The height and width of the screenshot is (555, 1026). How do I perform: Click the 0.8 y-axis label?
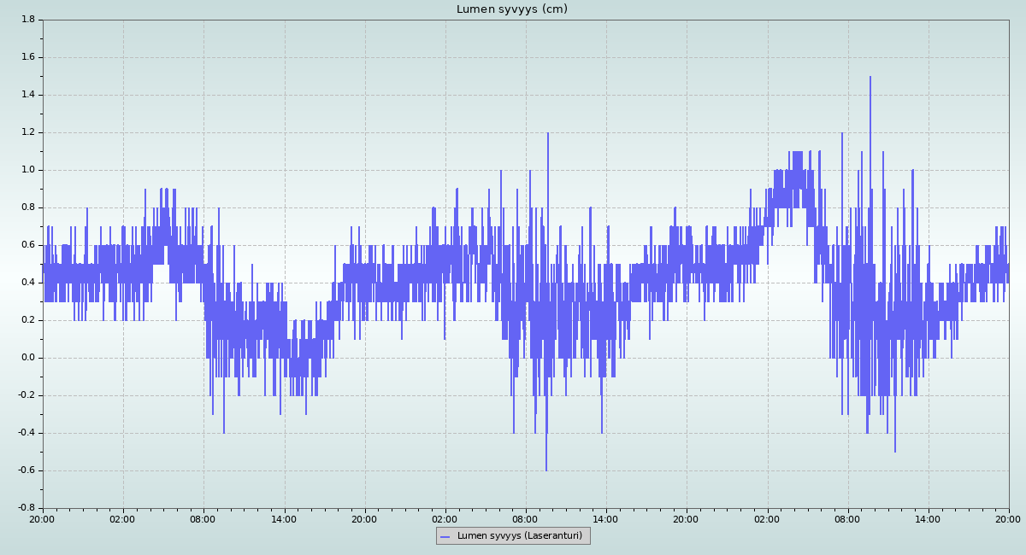pyautogui.click(x=27, y=207)
